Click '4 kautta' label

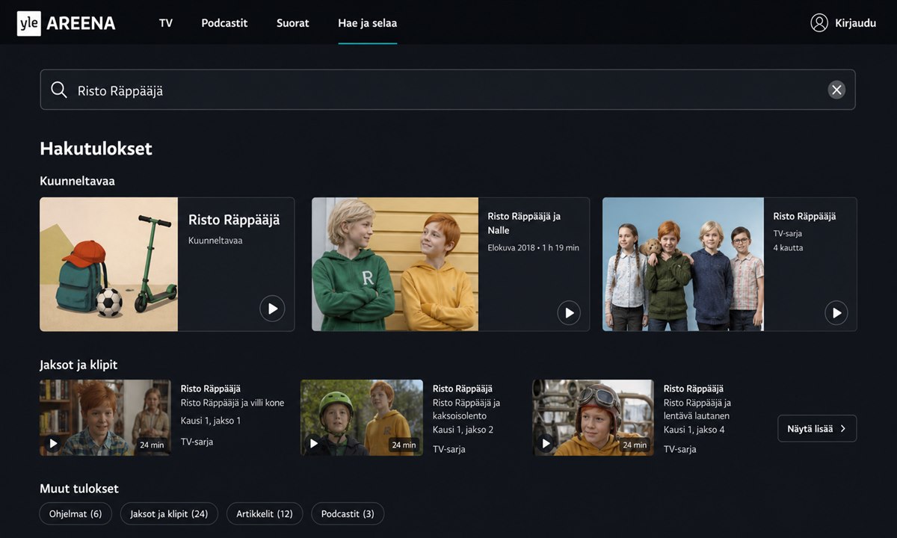788,247
